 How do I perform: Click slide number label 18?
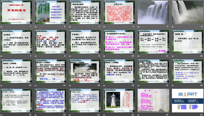202,85
